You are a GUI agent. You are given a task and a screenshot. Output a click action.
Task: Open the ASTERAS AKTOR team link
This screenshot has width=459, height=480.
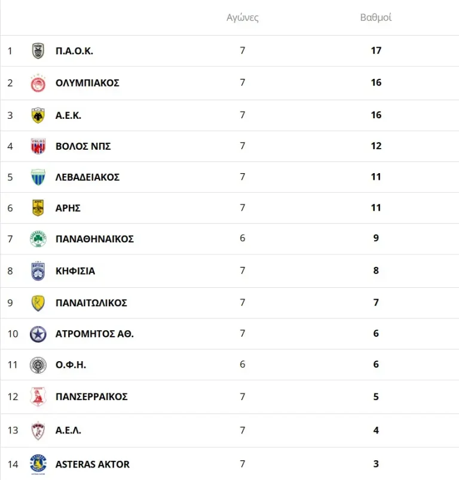coord(93,464)
